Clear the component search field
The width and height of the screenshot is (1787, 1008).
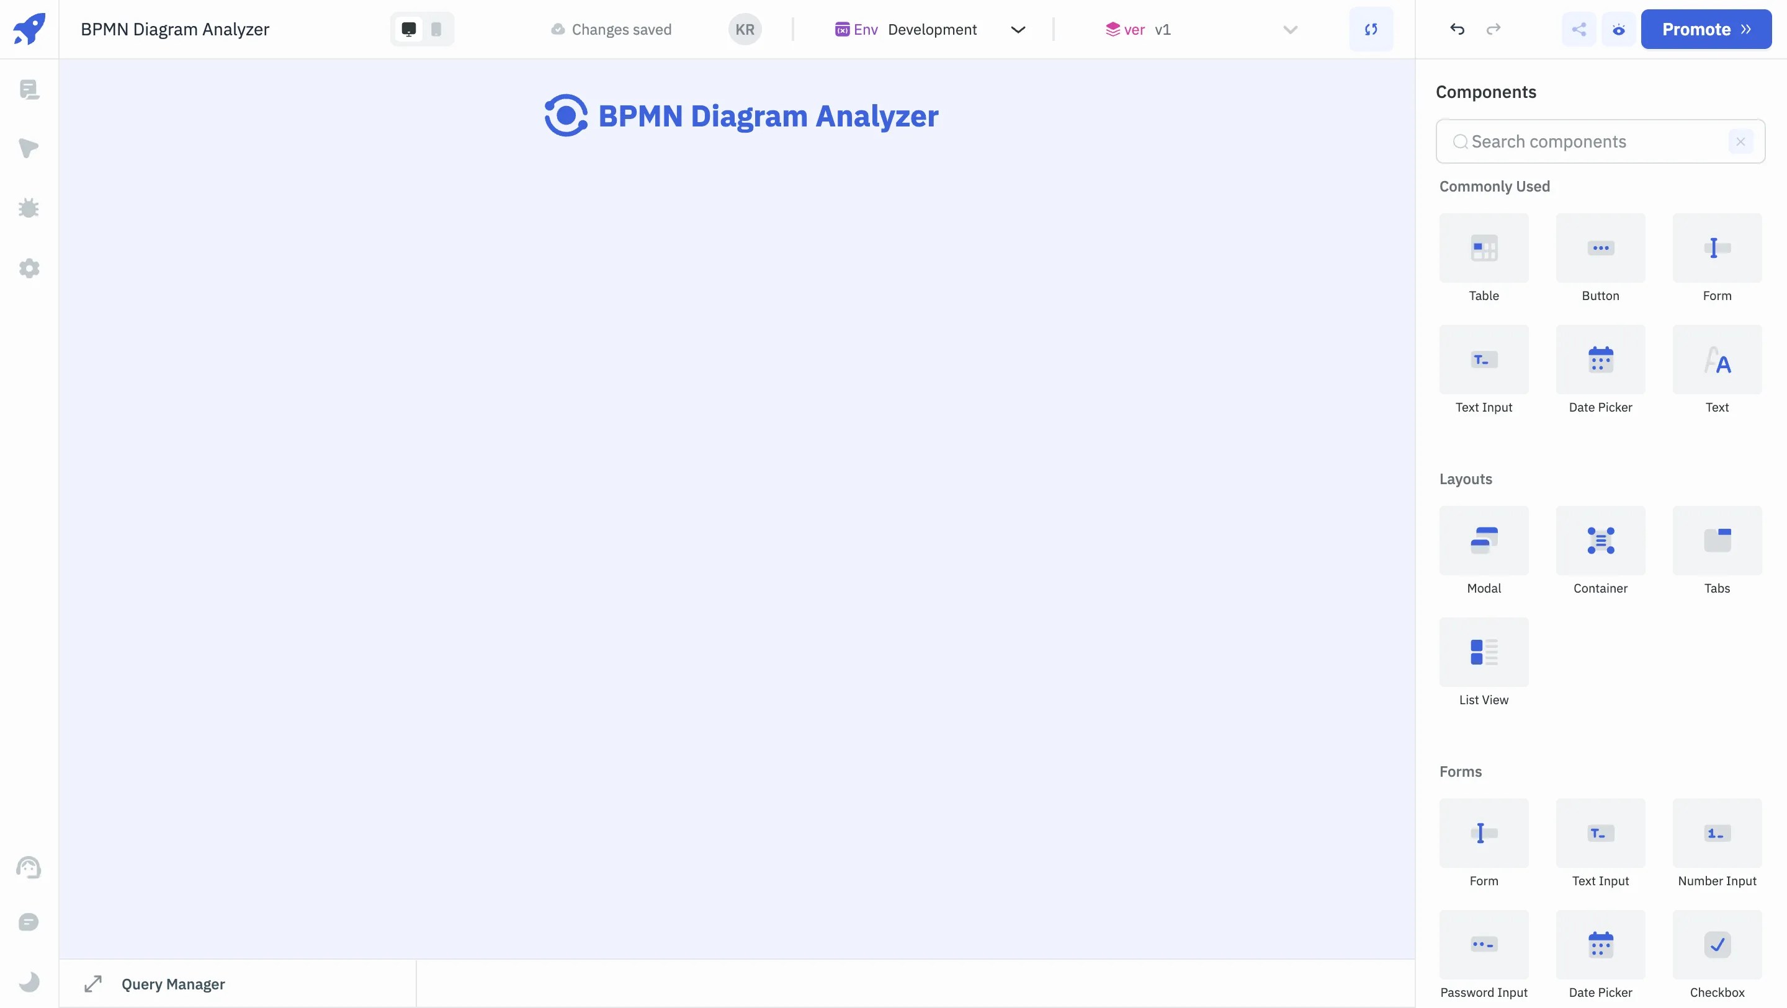coord(1740,141)
